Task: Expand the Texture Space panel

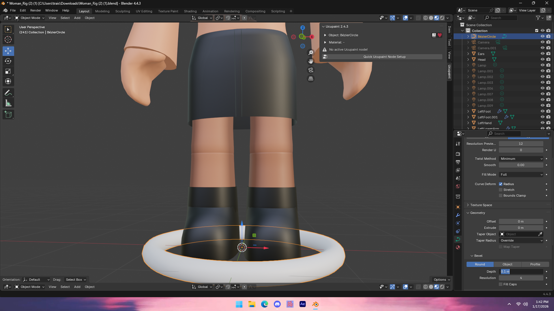Action: (x=481, y=205)
